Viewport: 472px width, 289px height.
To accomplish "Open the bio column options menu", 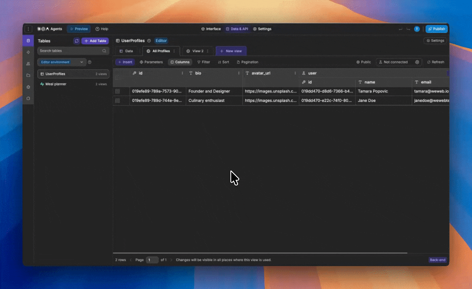I will point(239,73).
